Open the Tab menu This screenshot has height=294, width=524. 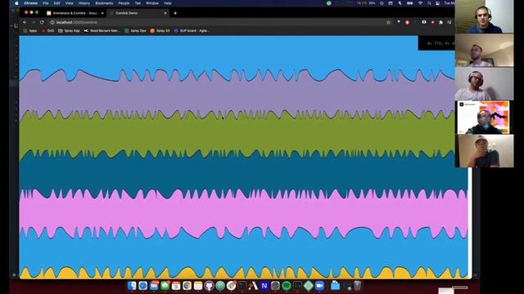pos(138,3)
